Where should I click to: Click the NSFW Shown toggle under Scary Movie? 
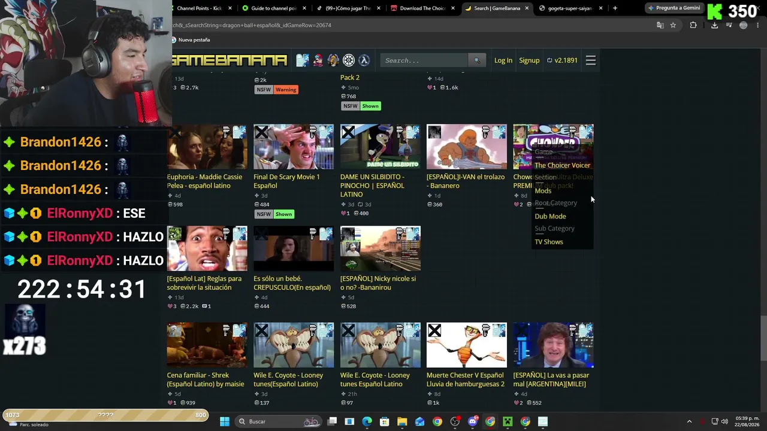click(x=275, y=214)
